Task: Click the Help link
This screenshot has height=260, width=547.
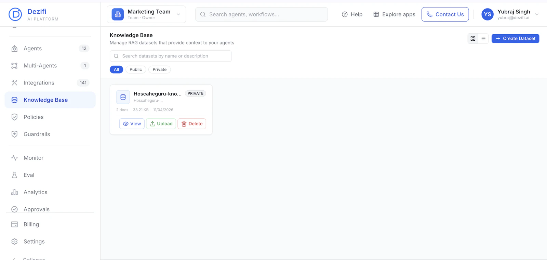Action: (x=352, y=14)
